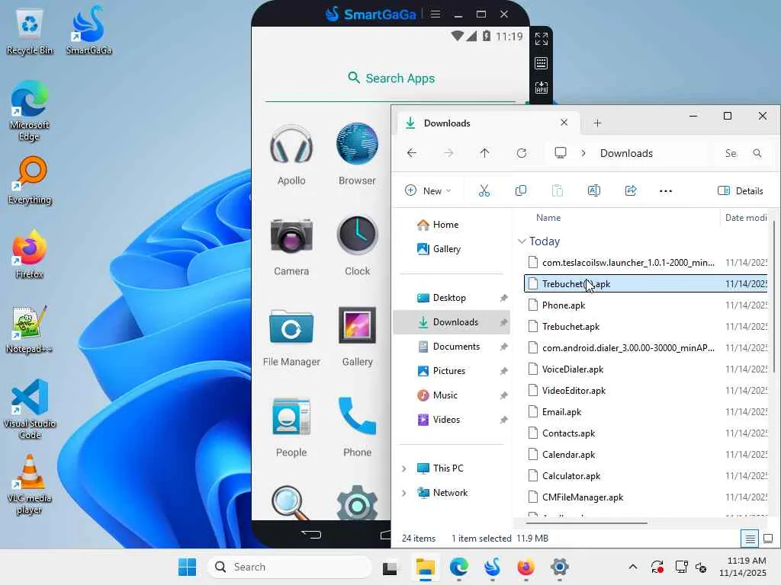Viewport: 781px width, 585px height.
Task: Click the vertical scrollbar in file list
Action: click(x=774, y=296)
